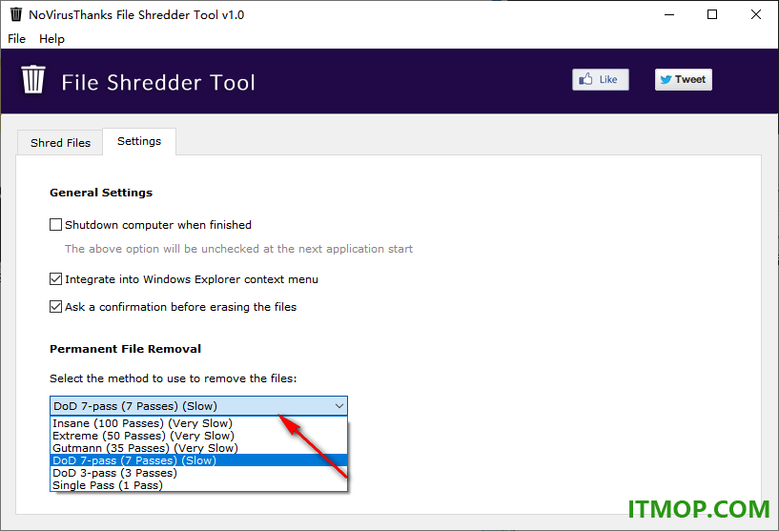Collapse the removal method dropdown arrow
This screenshot has height=531, width=779.
pos(339,406)
